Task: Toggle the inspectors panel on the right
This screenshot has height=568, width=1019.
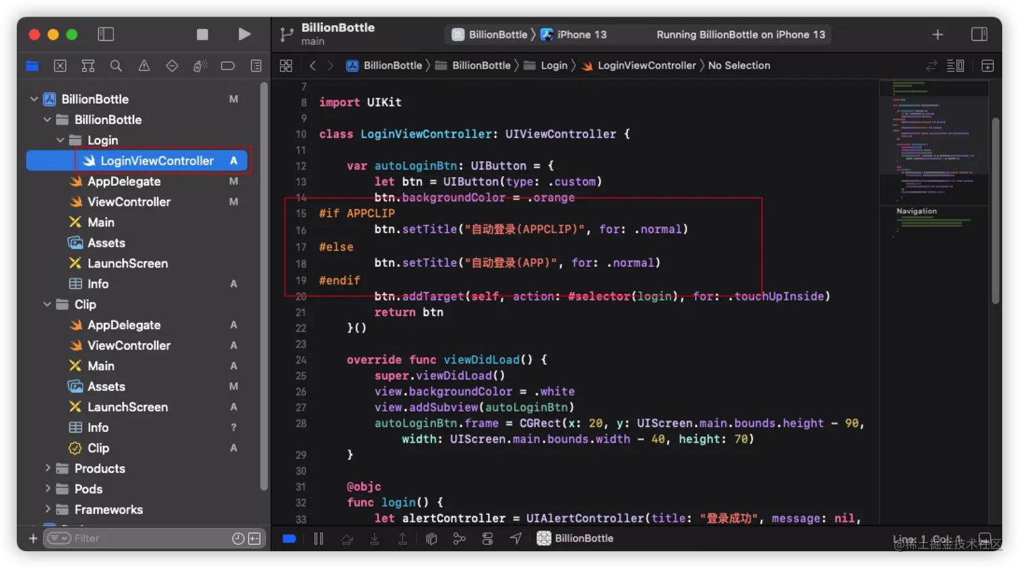Action: pyautogui.click(x=979, y=34)
